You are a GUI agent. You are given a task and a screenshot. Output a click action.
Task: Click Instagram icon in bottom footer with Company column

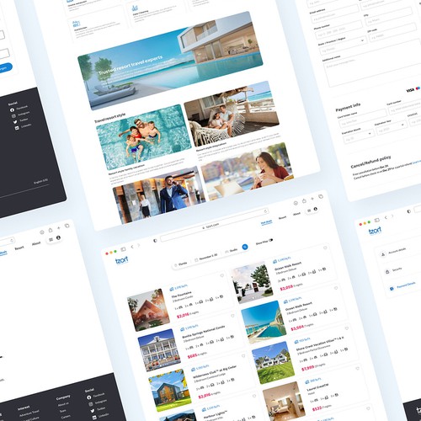click(91, 404)
